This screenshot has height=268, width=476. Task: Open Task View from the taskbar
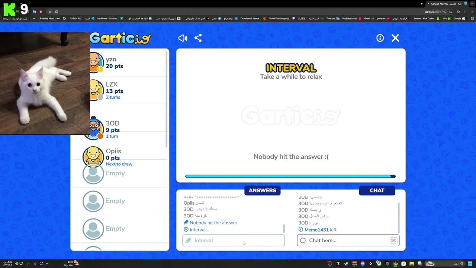(420, 264)
